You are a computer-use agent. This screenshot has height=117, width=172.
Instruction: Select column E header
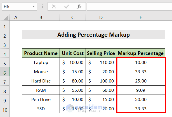click(141, 18)
